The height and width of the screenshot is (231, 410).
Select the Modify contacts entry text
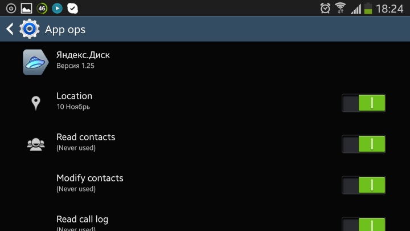point(89,179)
